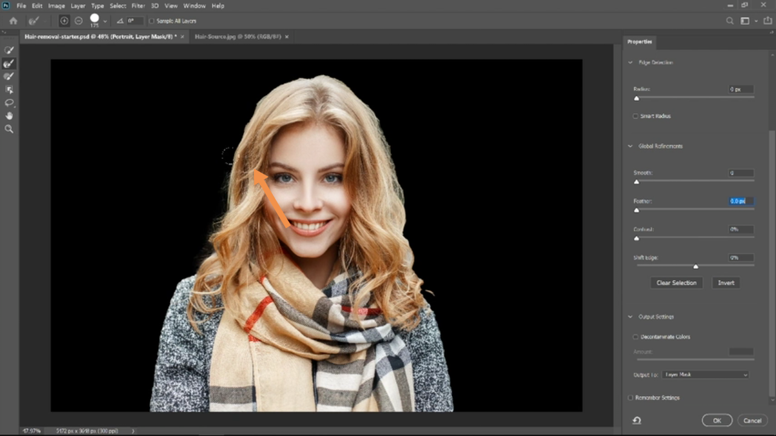Turn on Smart Radius checkbox
The height and width of the screenshot is (436, 776).
pyautogui.click(x=635, y=116)
